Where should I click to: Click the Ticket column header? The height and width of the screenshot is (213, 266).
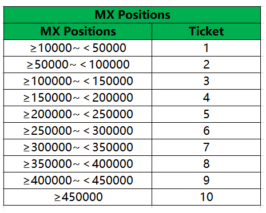207,31
